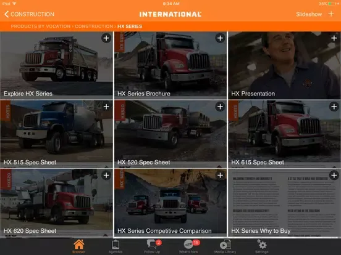The image size is (341, 255).
Task: Open the Follow Up tab
Action: (152, 246)
